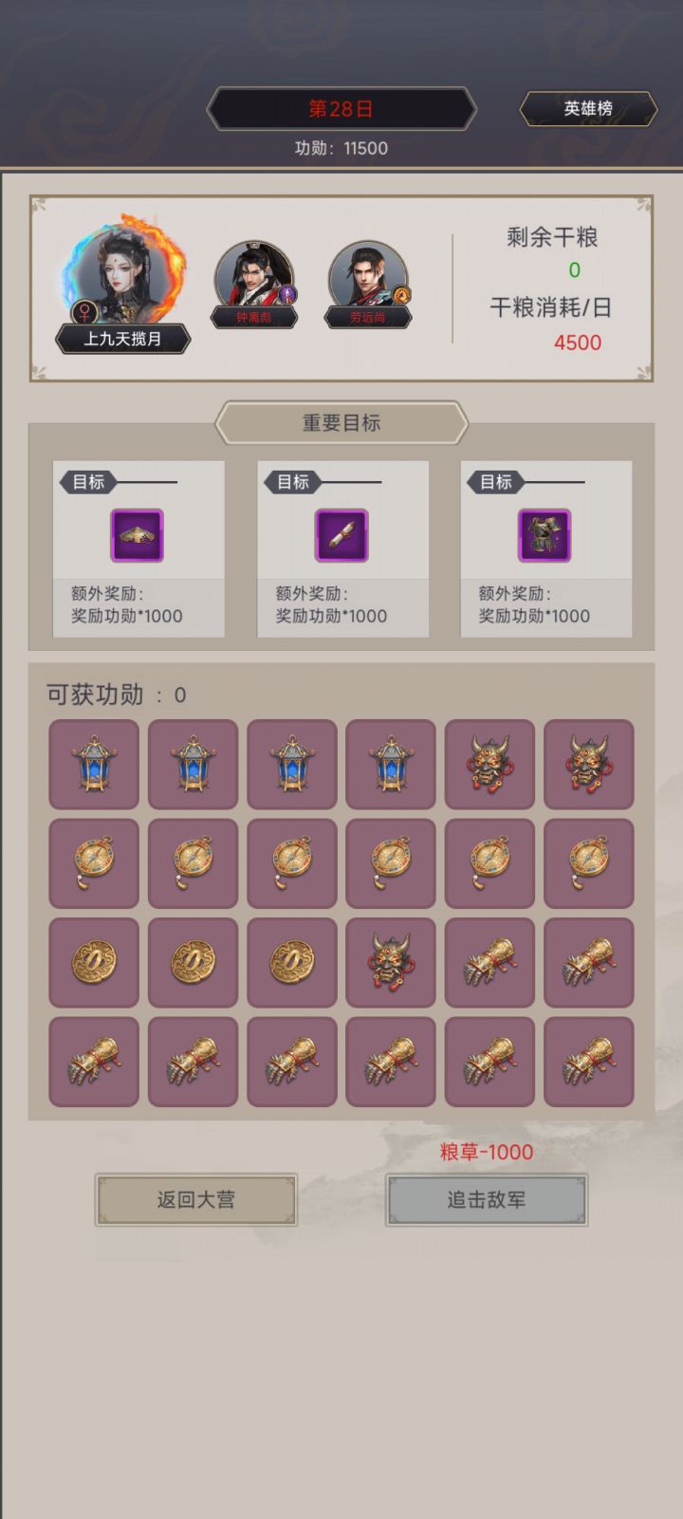Select the third gold coin tile
Viewport: 683px width, 1519px height.
coord(292,962)
